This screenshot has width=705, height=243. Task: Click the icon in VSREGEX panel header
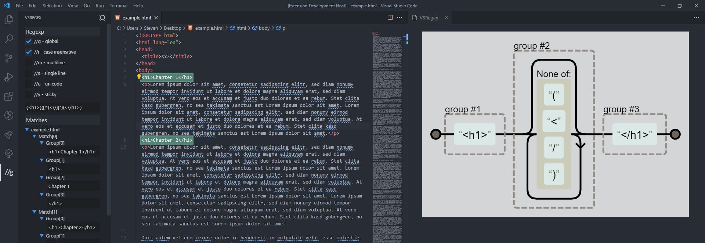(102, 18)
